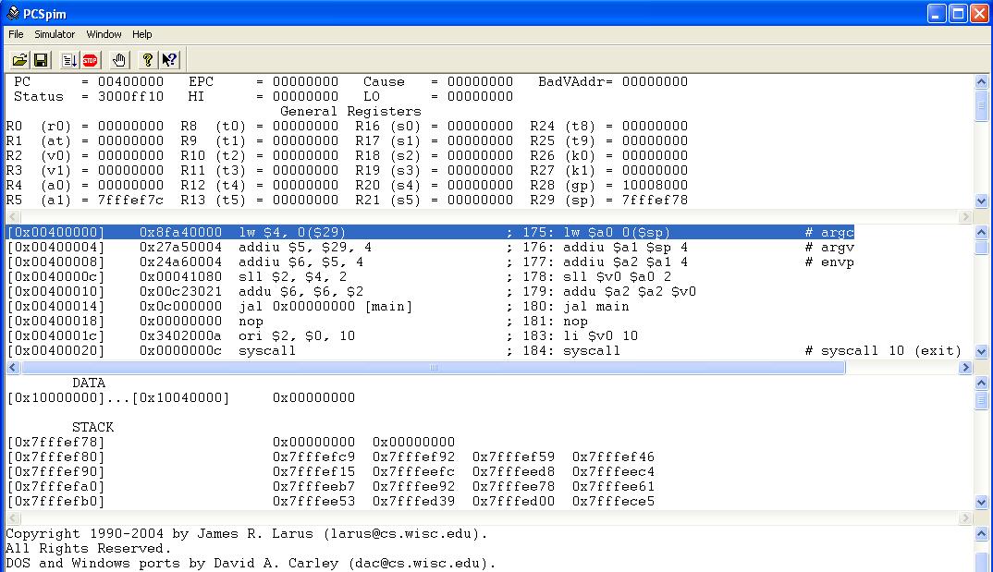Open breakpoints with the hand icon
The width and height of the screenshot is (993, 572).
(x=119, y=60)
